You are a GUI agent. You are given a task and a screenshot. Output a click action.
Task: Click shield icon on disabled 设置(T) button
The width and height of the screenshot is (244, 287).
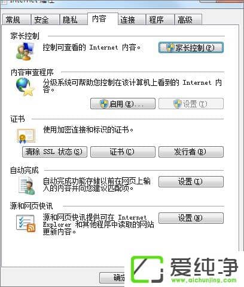tap(177, 104)
